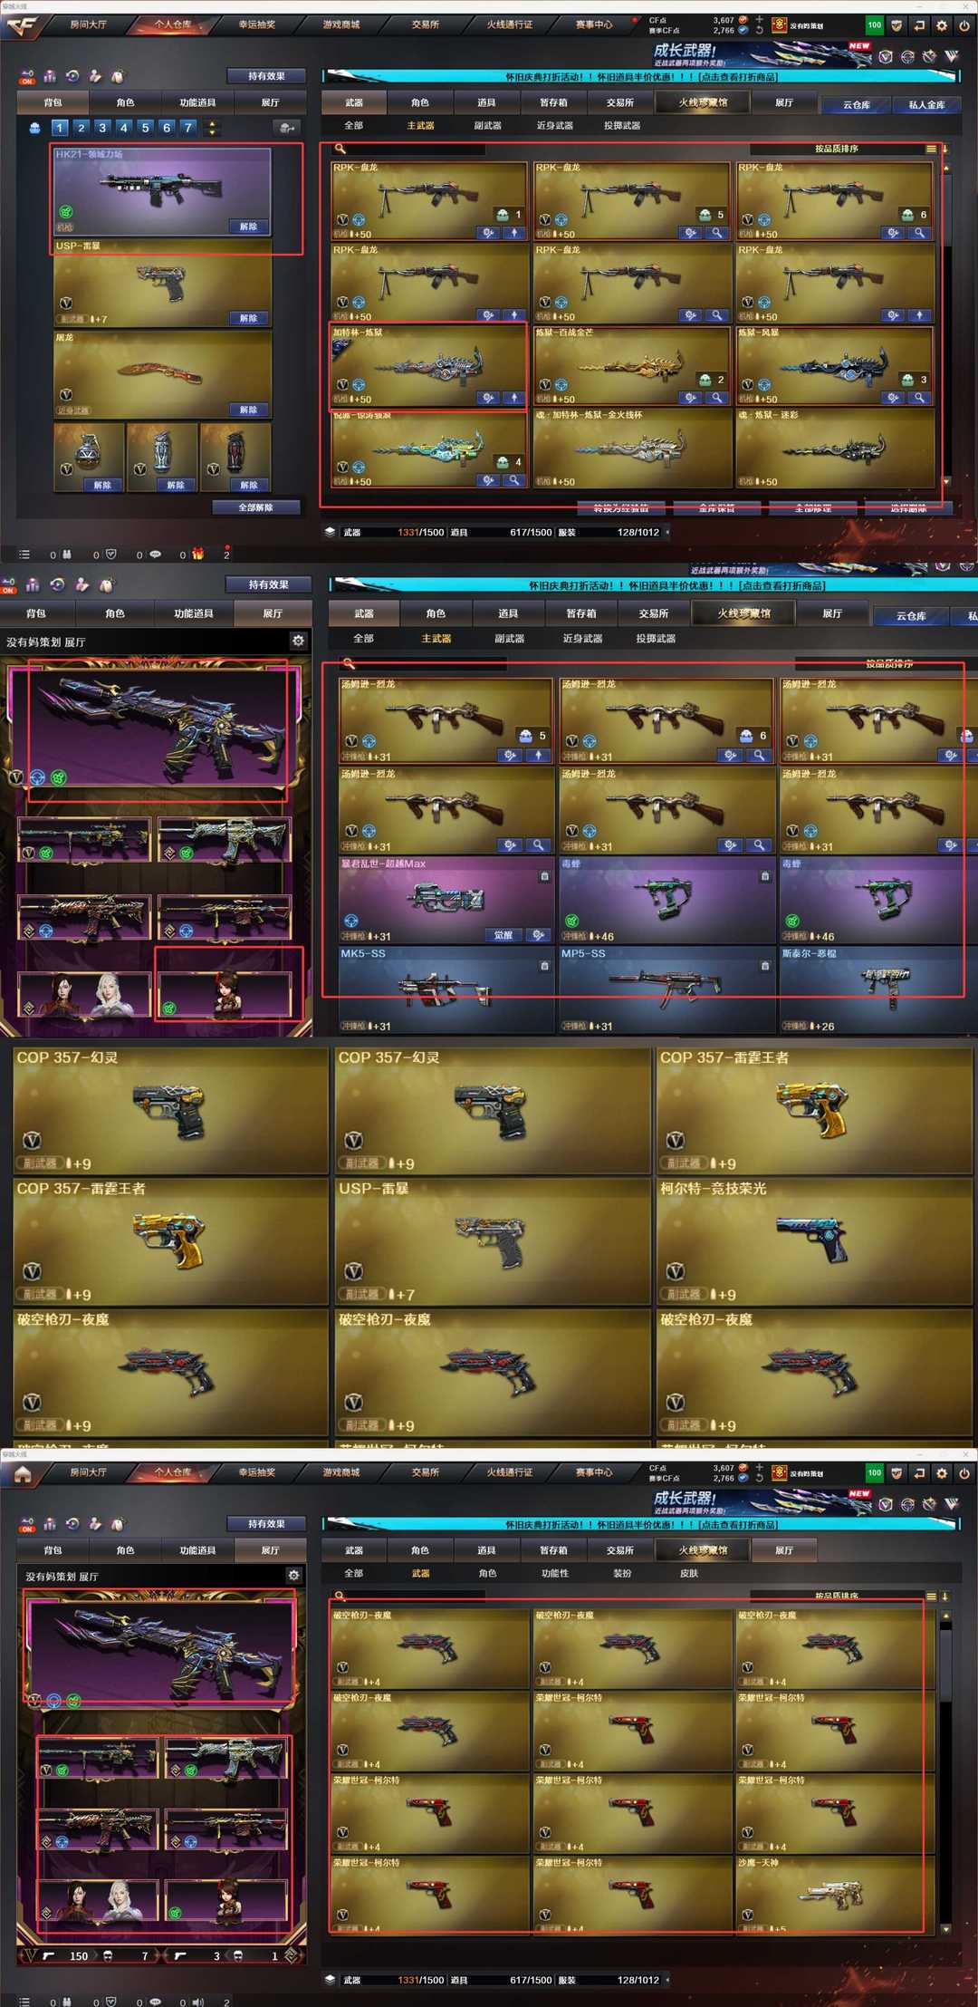Viewport: 978px width, 2007px height.
Task: Click 持有效果 in the CF-logo window
Action: (266, 76)
